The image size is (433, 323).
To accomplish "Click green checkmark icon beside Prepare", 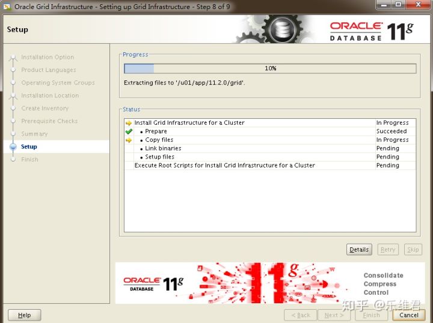I will pyautogui.click(x=129, y=131).
